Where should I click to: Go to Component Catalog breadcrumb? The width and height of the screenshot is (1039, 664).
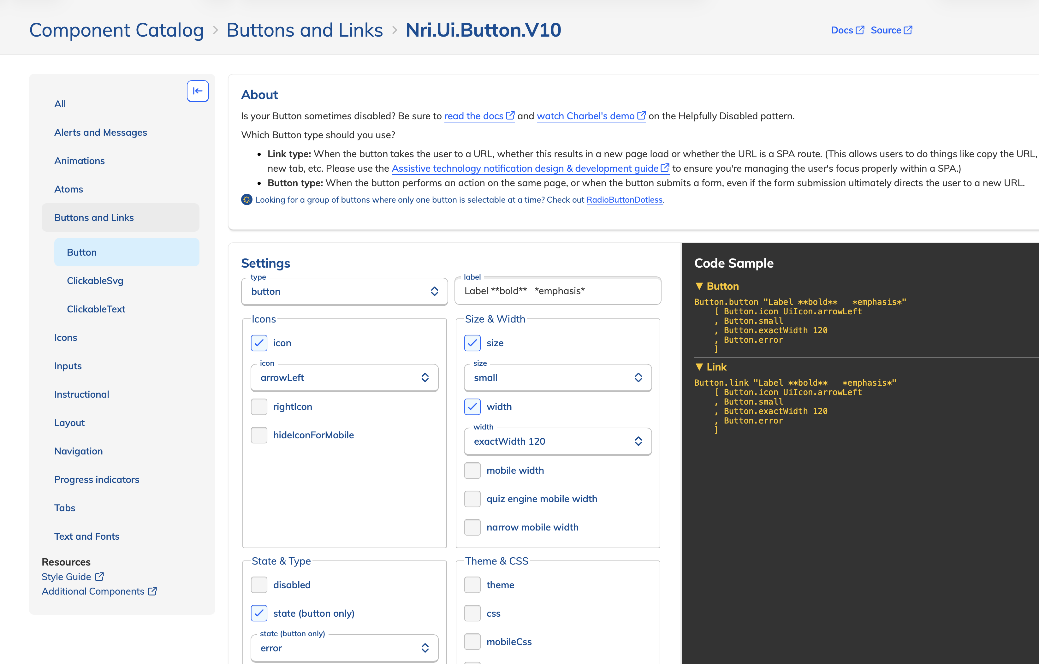116,30
